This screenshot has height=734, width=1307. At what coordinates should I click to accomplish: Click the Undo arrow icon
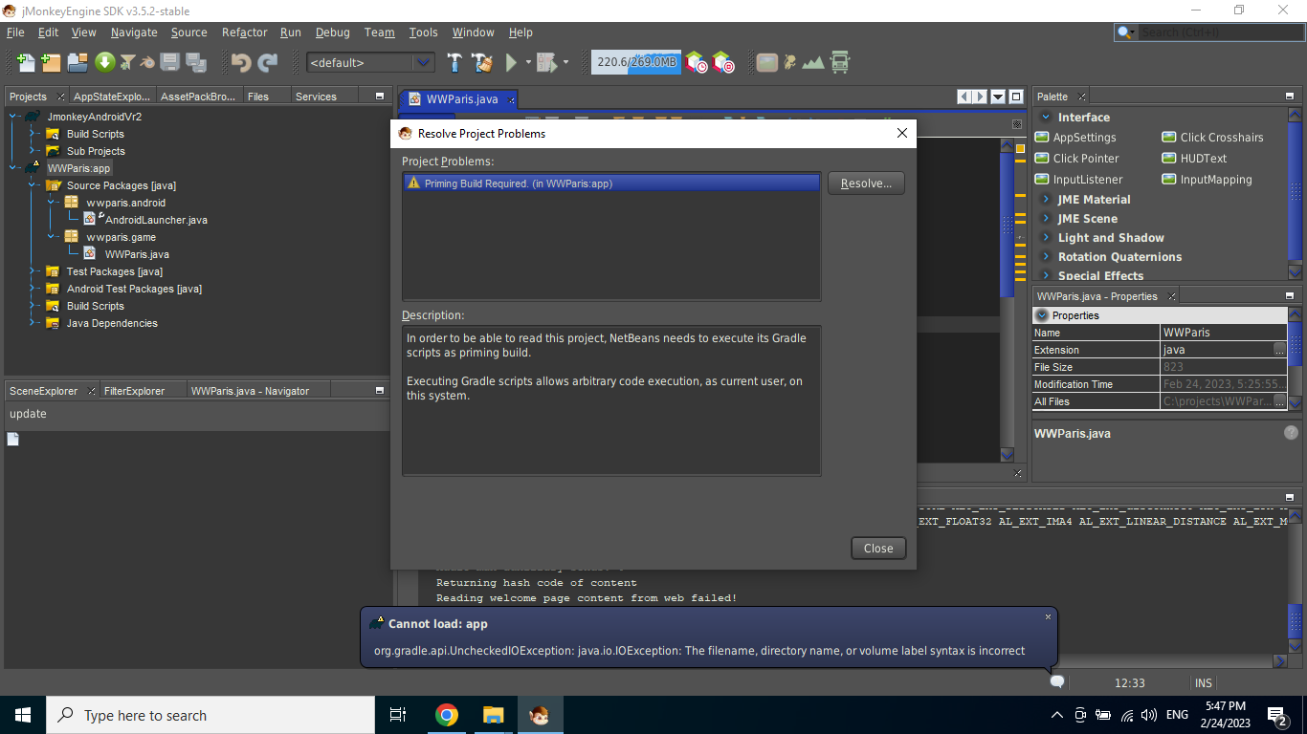(x=241, y=63)
